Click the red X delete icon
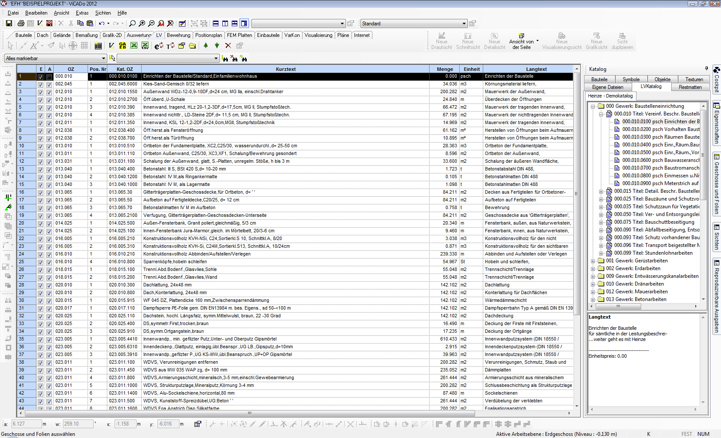 tap(228, 46)
